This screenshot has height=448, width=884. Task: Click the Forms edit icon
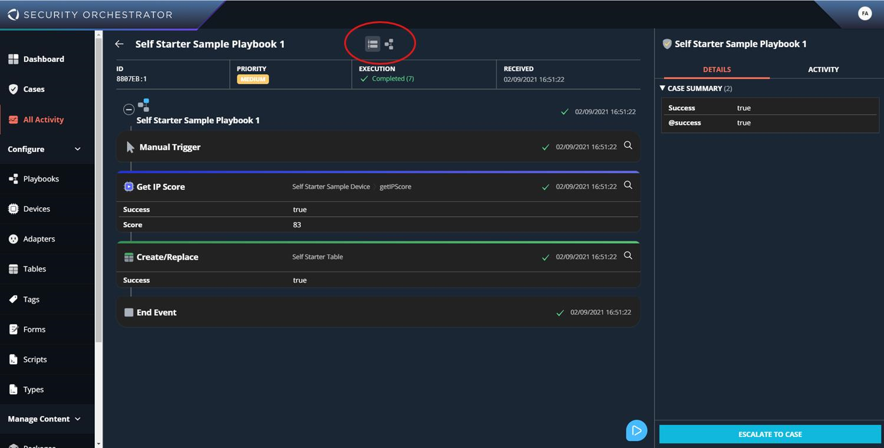click(x=13, y=329)
